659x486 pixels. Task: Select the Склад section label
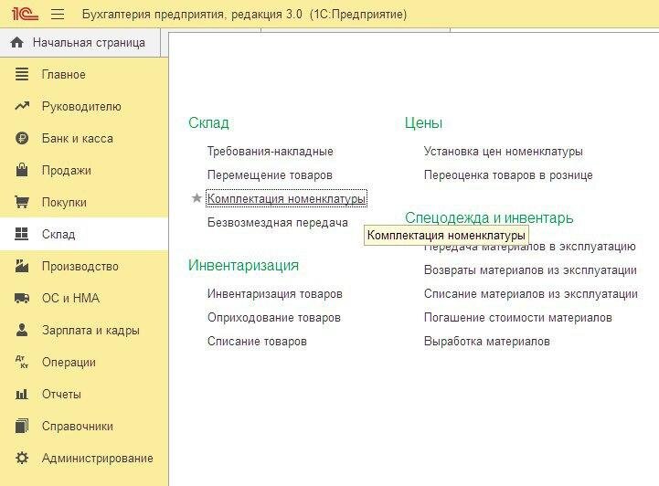58,235
